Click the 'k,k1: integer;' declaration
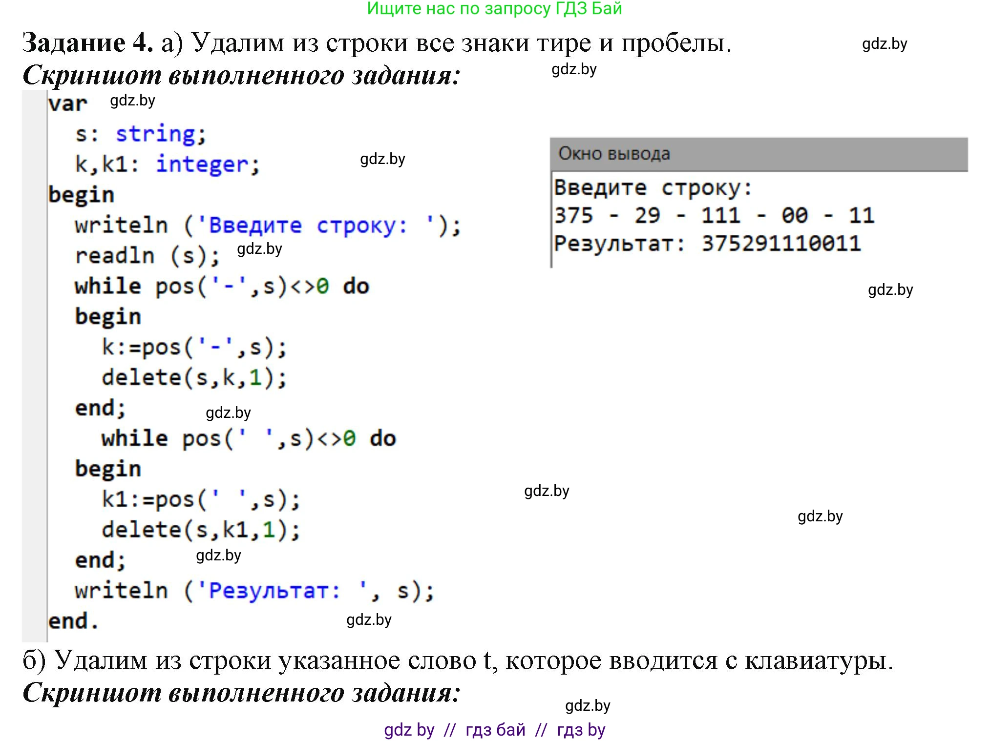991x741 pixels. tap(166, 165)
